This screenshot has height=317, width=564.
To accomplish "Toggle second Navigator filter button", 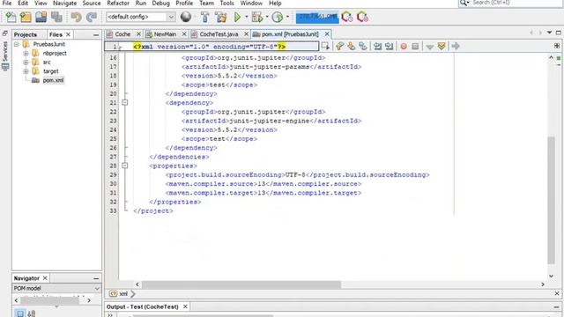I will 32,313.
